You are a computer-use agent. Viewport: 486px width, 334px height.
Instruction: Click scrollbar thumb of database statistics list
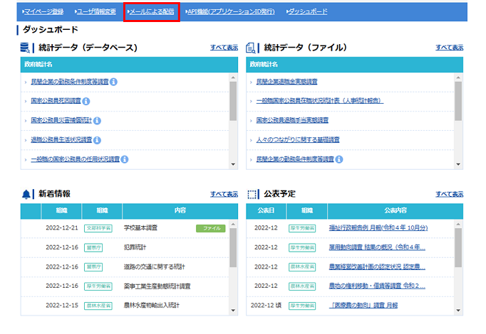233,102
